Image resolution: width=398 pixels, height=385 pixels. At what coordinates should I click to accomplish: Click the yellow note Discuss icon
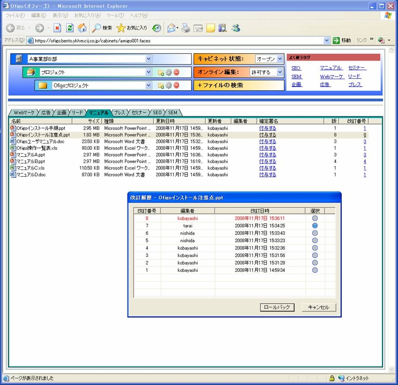click(x=211, y=28)
